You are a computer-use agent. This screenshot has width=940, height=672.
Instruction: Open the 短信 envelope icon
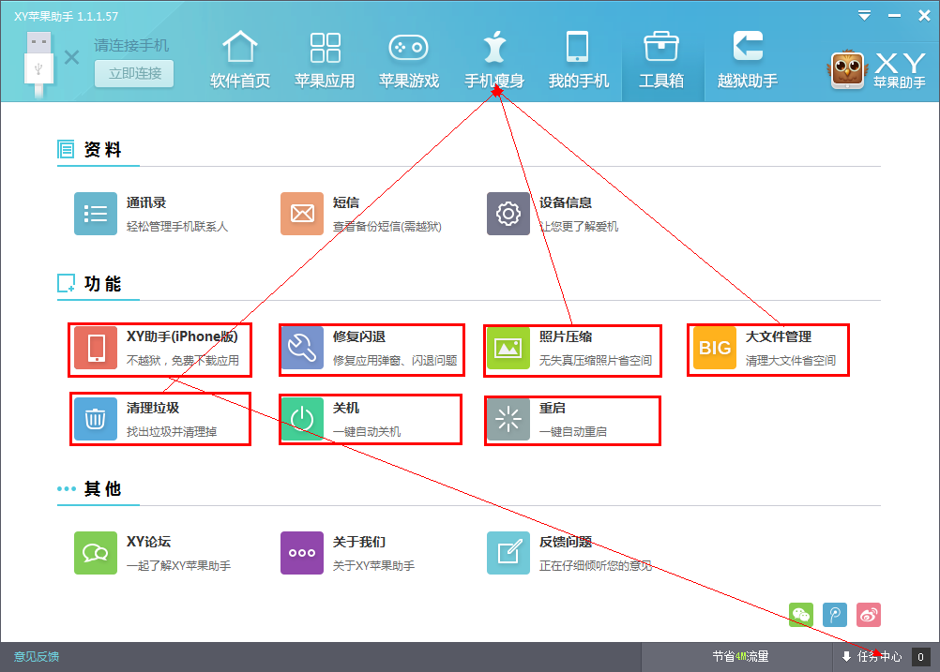[302, 214]
